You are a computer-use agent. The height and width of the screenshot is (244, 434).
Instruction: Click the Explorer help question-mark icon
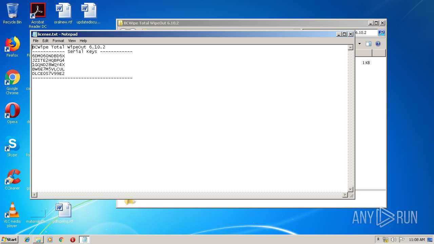378,44
